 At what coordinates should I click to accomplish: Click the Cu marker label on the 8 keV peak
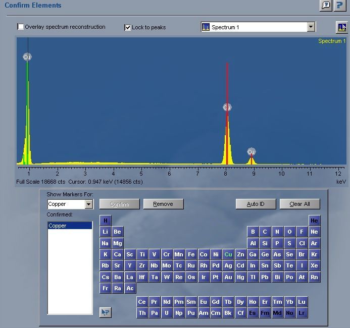click(x=227, y=107)
